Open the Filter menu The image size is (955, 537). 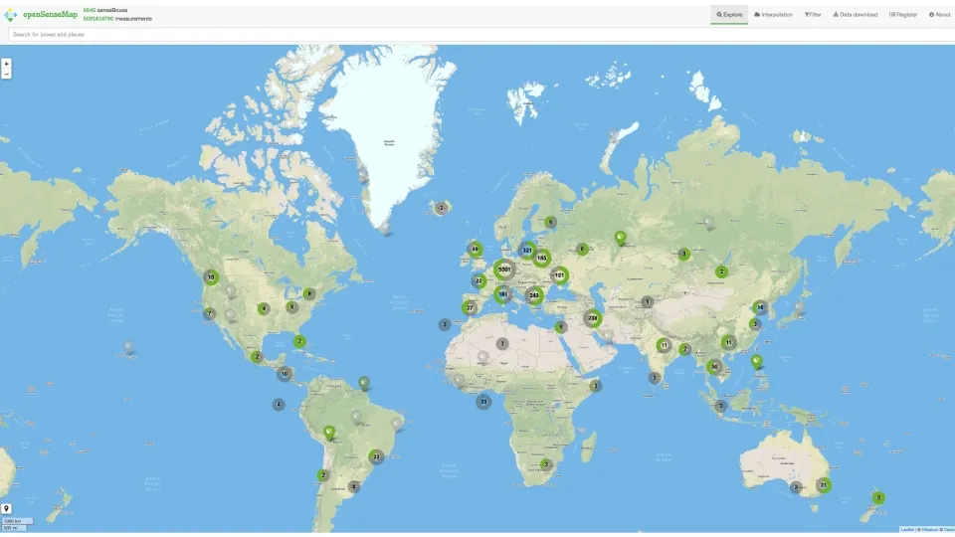[813, 15]
